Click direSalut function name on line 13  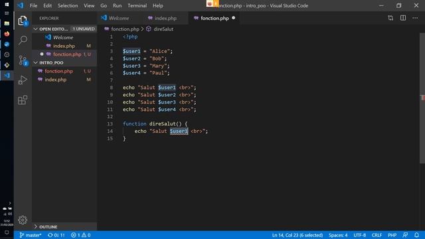(x=163, y=124)
